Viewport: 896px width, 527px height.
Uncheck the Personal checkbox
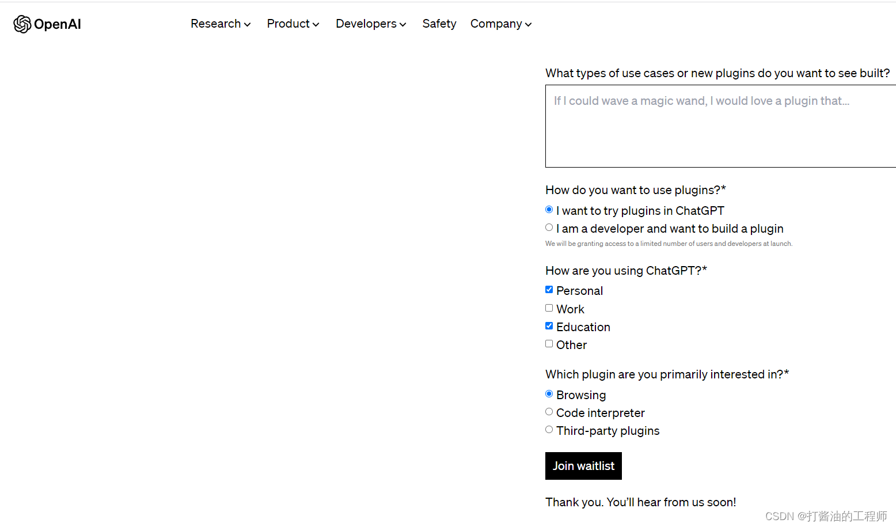(x=549, y=290)
